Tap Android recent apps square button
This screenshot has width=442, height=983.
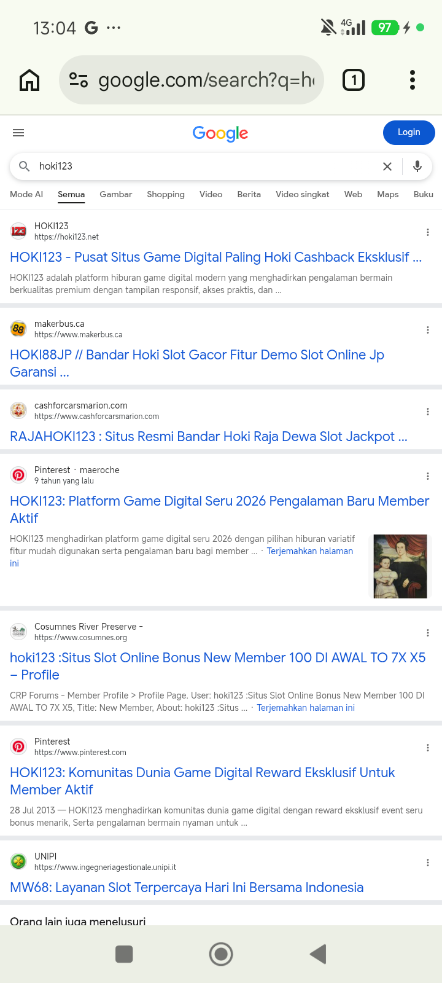pos(124,954)
